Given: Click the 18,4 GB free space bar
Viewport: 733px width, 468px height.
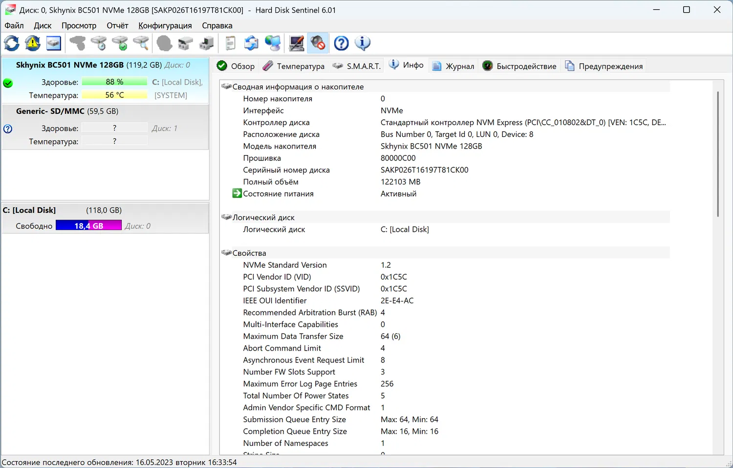Looking at the screenshot, I should [x=88, y=225].
